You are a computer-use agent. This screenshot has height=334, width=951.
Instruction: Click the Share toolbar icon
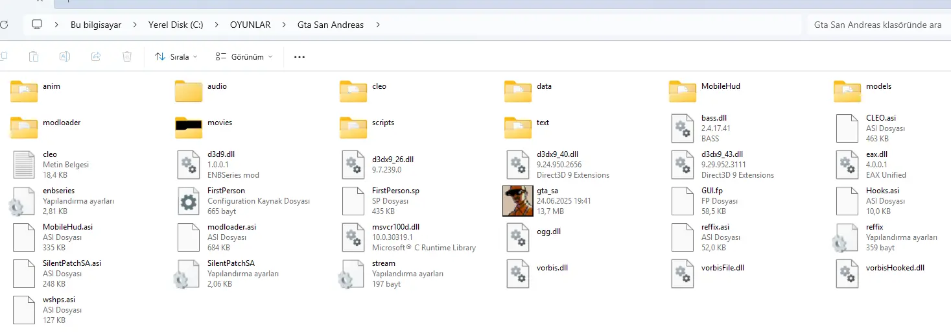point(96,56)
